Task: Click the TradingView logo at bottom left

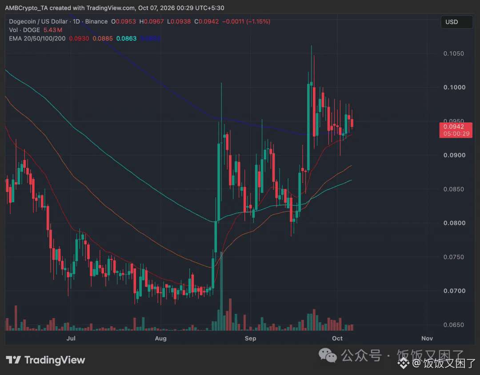Action: [x=45, y=360]
